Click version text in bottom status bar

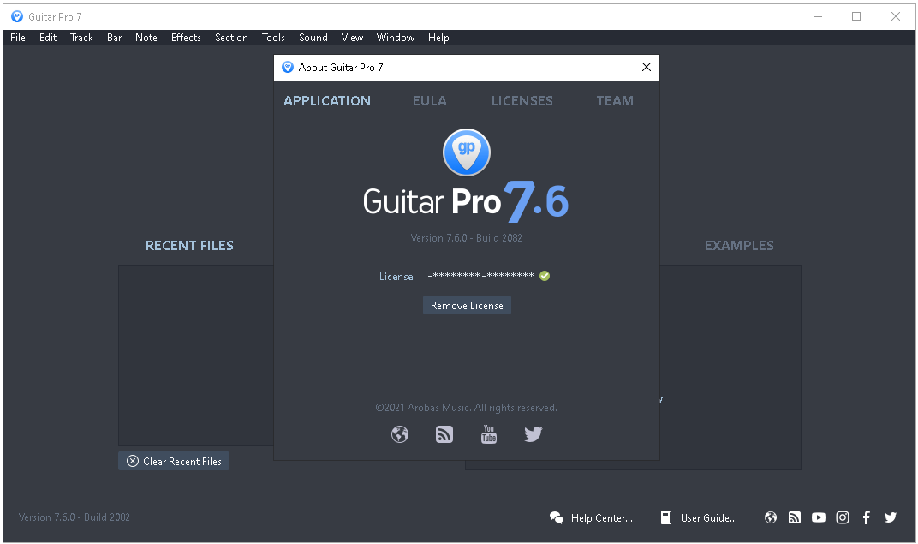point(75,517)
